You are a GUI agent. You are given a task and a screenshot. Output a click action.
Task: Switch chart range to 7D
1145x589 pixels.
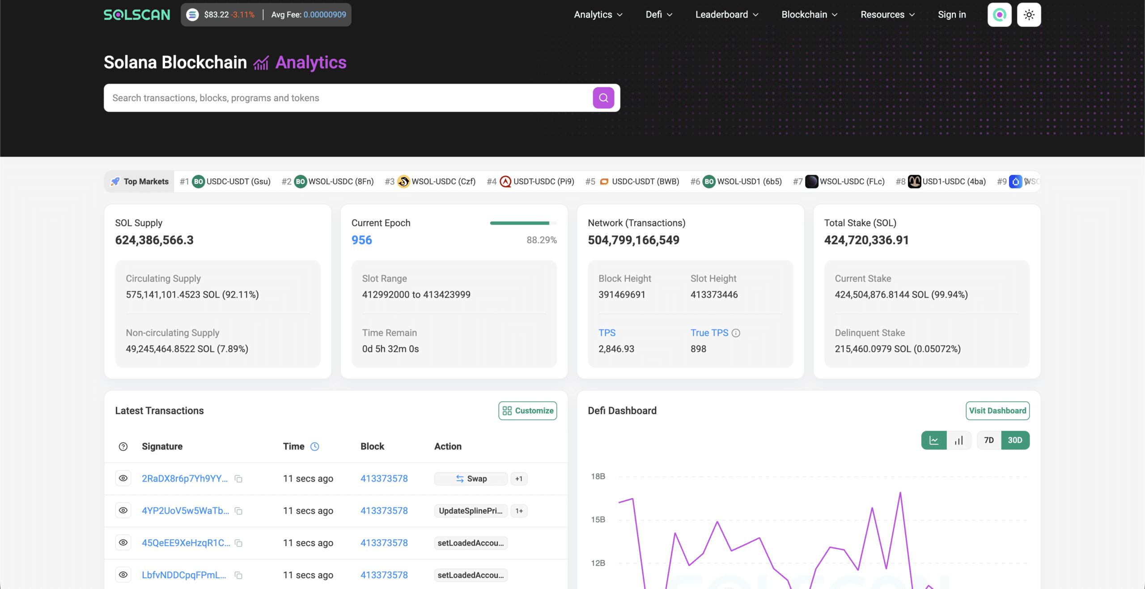989,440
